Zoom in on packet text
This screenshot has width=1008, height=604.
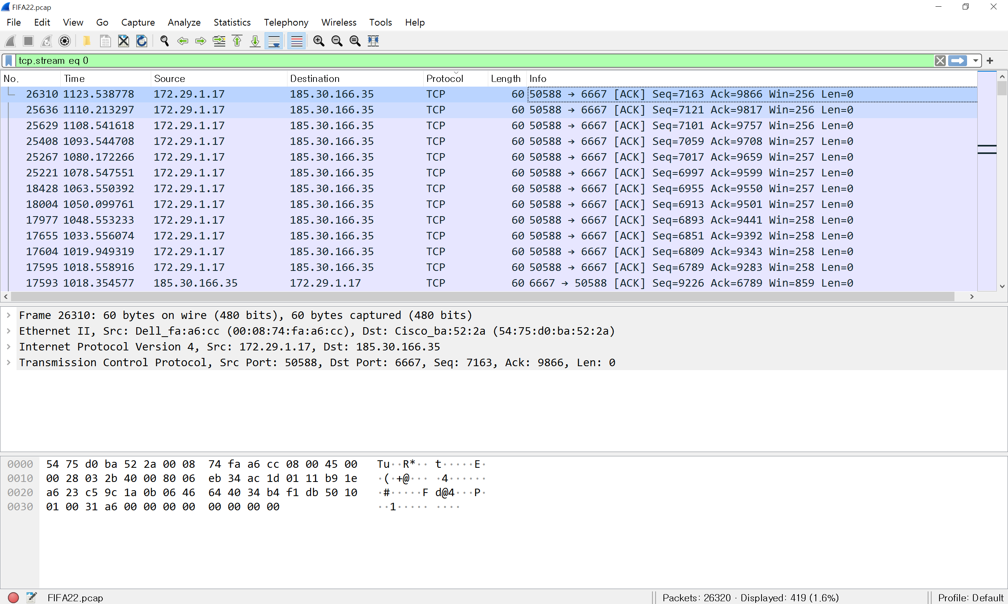(319, 41)
